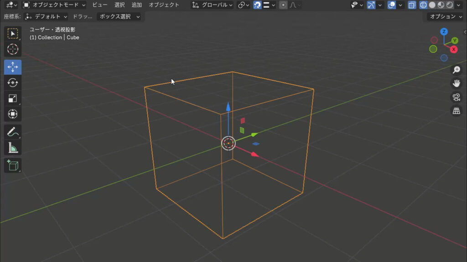Expand the gizmo settings dropdown arrow

[x=380, y=5]
